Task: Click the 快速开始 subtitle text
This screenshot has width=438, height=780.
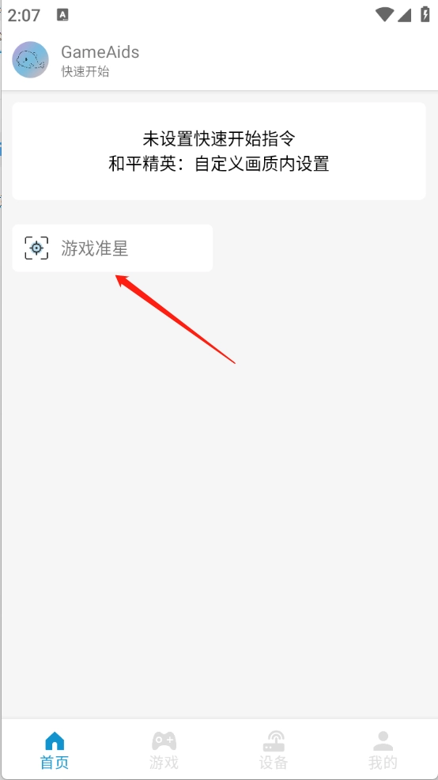Action: click(x=85, y=72)
